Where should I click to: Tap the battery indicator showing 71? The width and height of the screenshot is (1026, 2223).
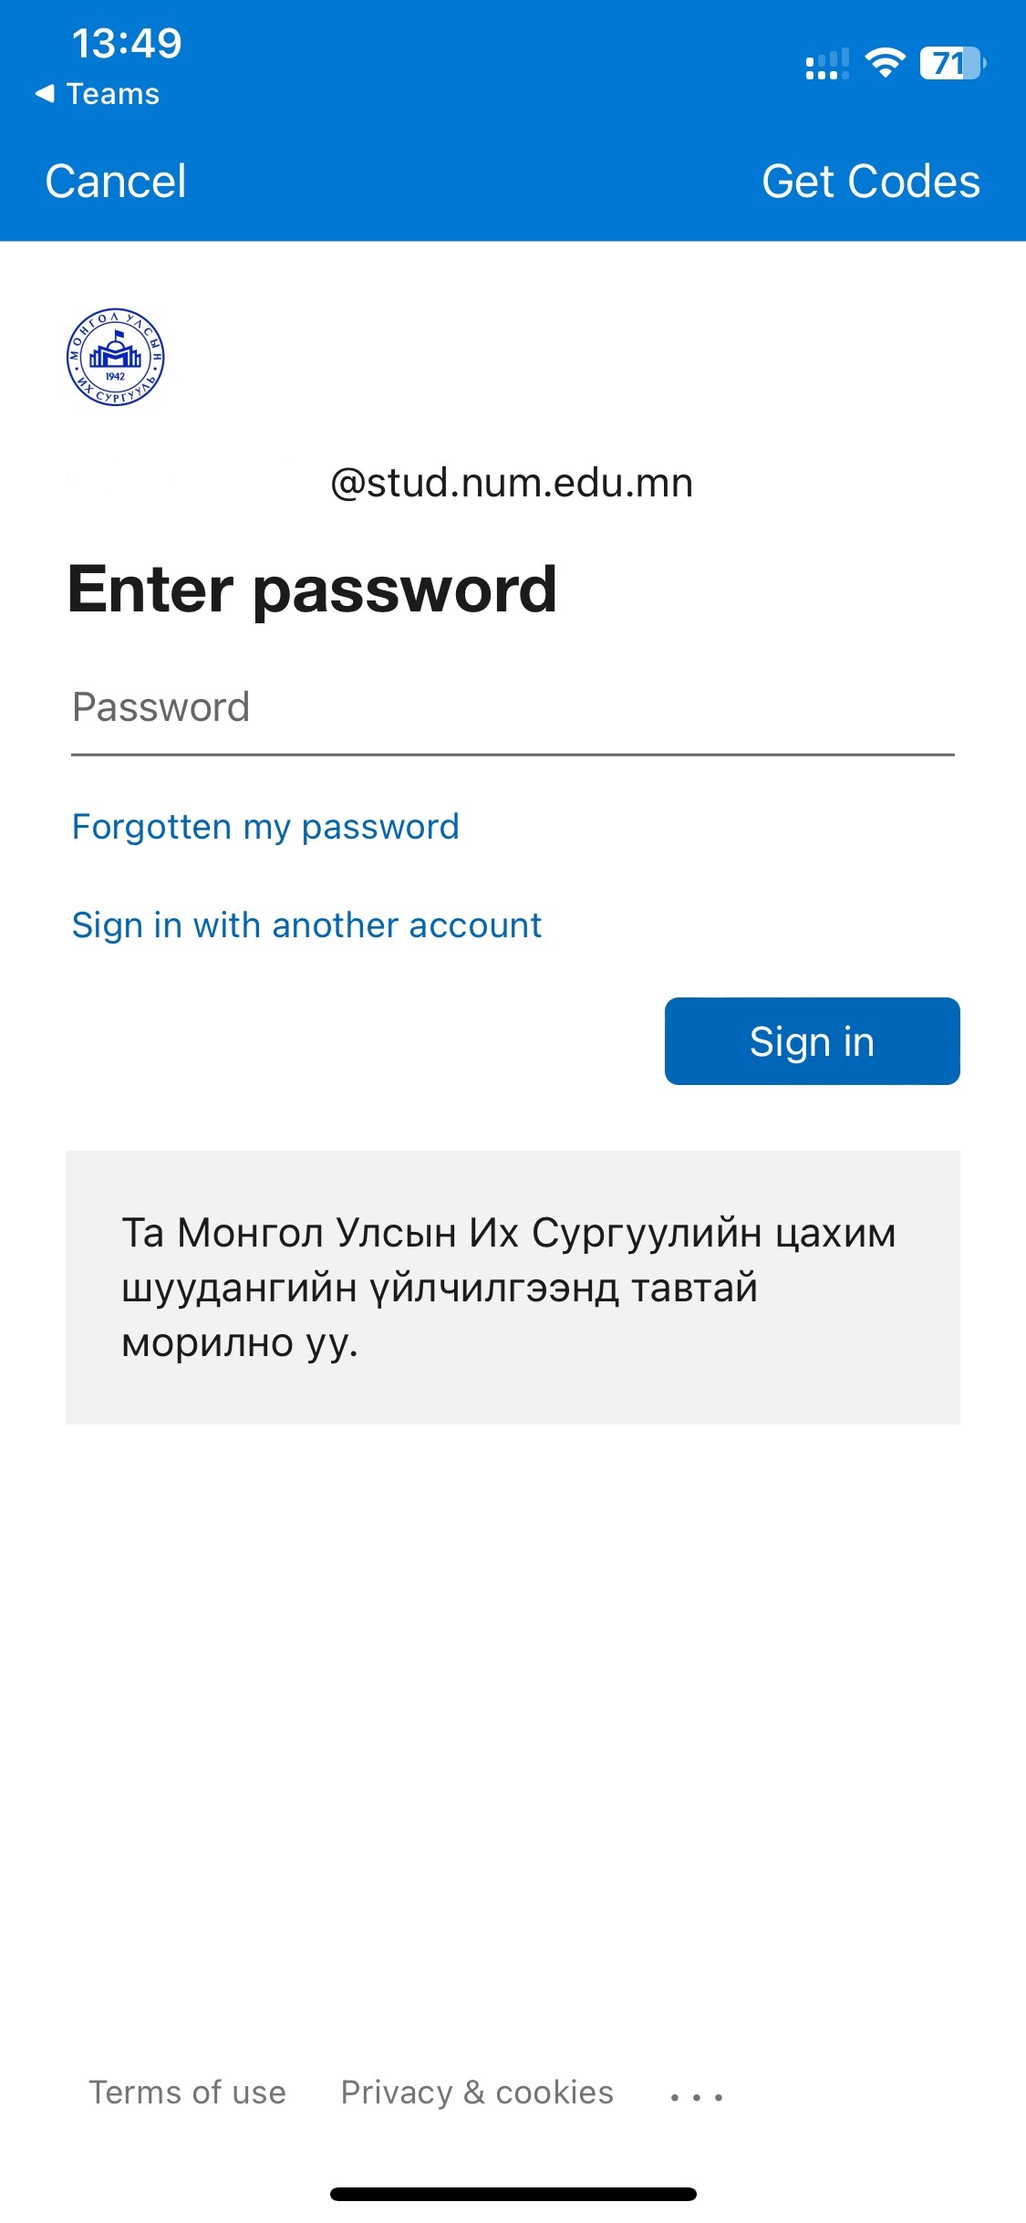(953, 63)
